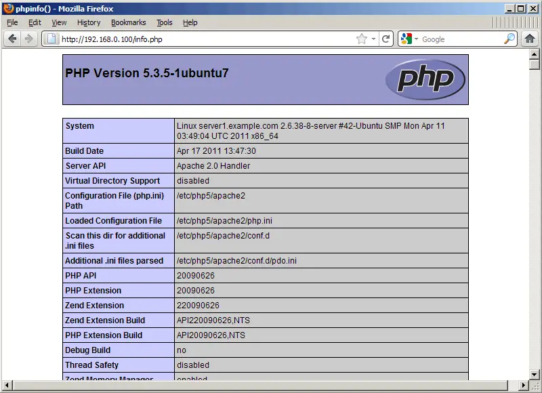Viewport: 542px width, 393px height.
Task: Open the Edit menu
Action: point(35,22)
